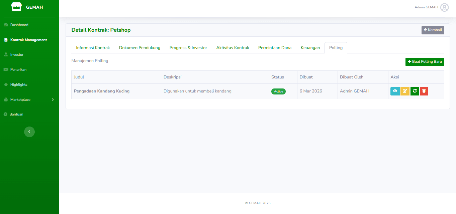The height and width of the screenshot is (214, 456).
Task: Open Highlights in the sidebar
Action: 19,84
